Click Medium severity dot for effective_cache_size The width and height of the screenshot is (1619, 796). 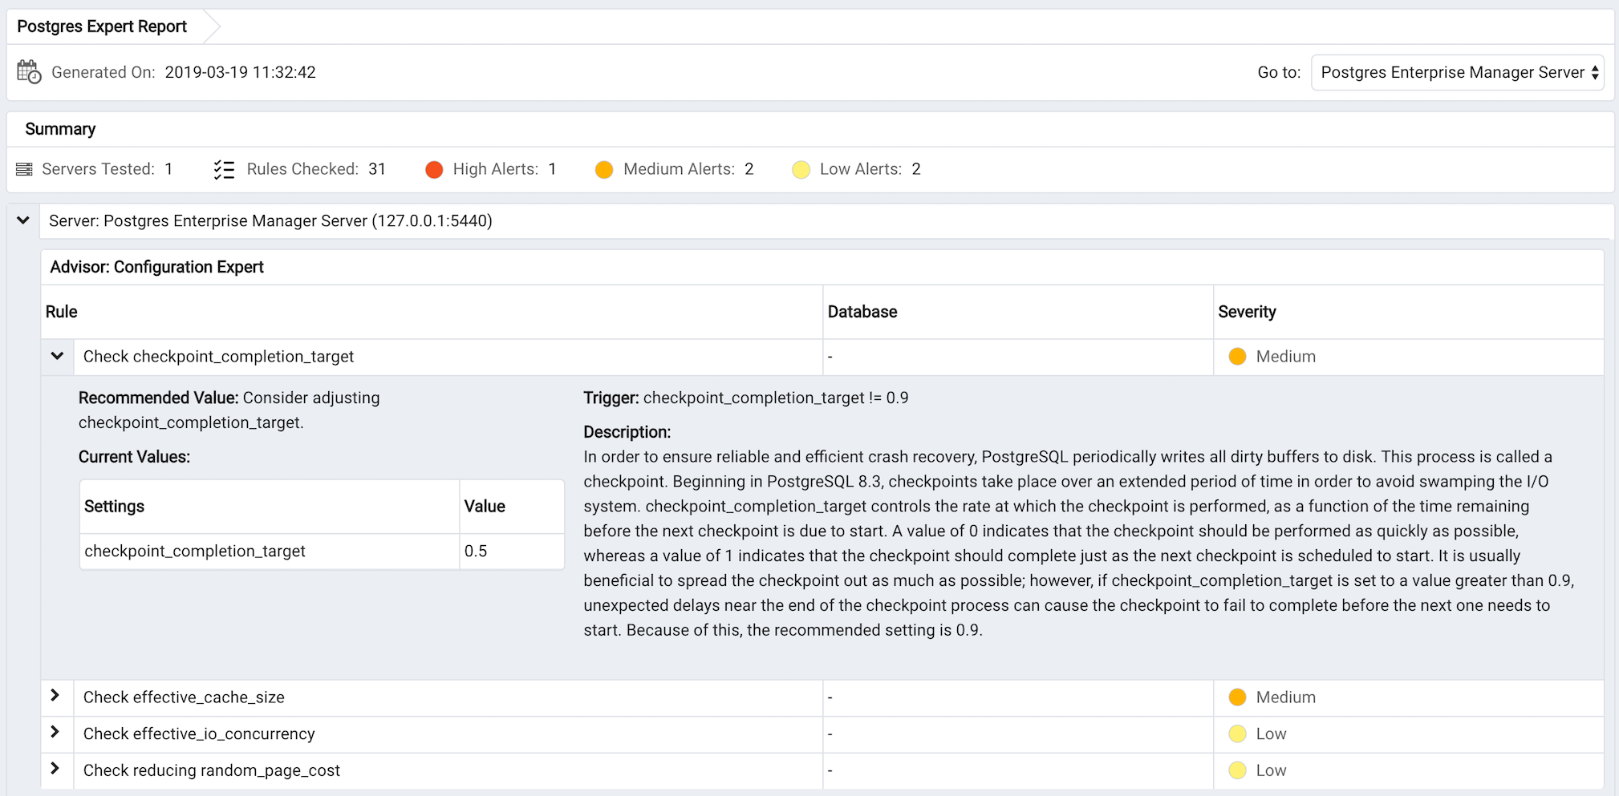[1237, 697]
